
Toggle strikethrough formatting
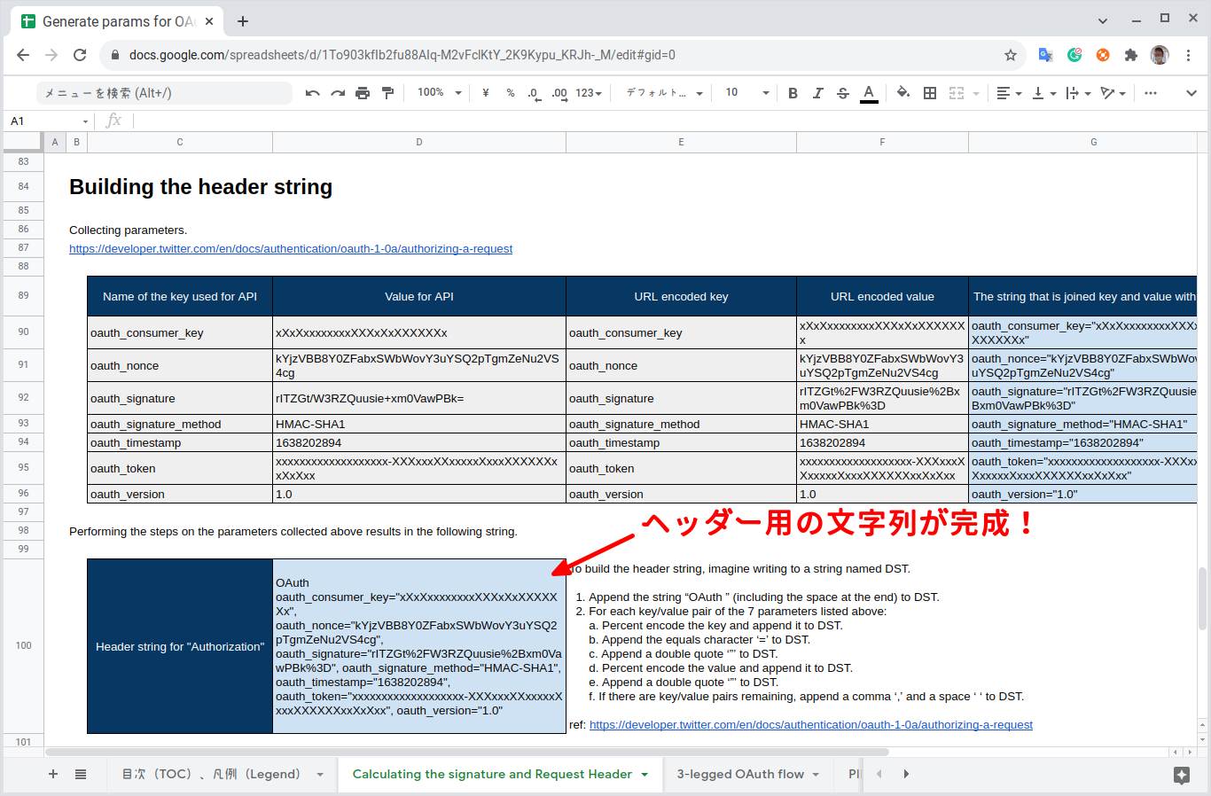point(842,92)
